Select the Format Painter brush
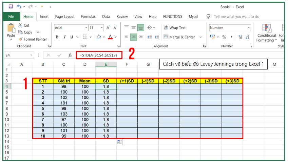This screenshot has height=162, width=288. 21,39
